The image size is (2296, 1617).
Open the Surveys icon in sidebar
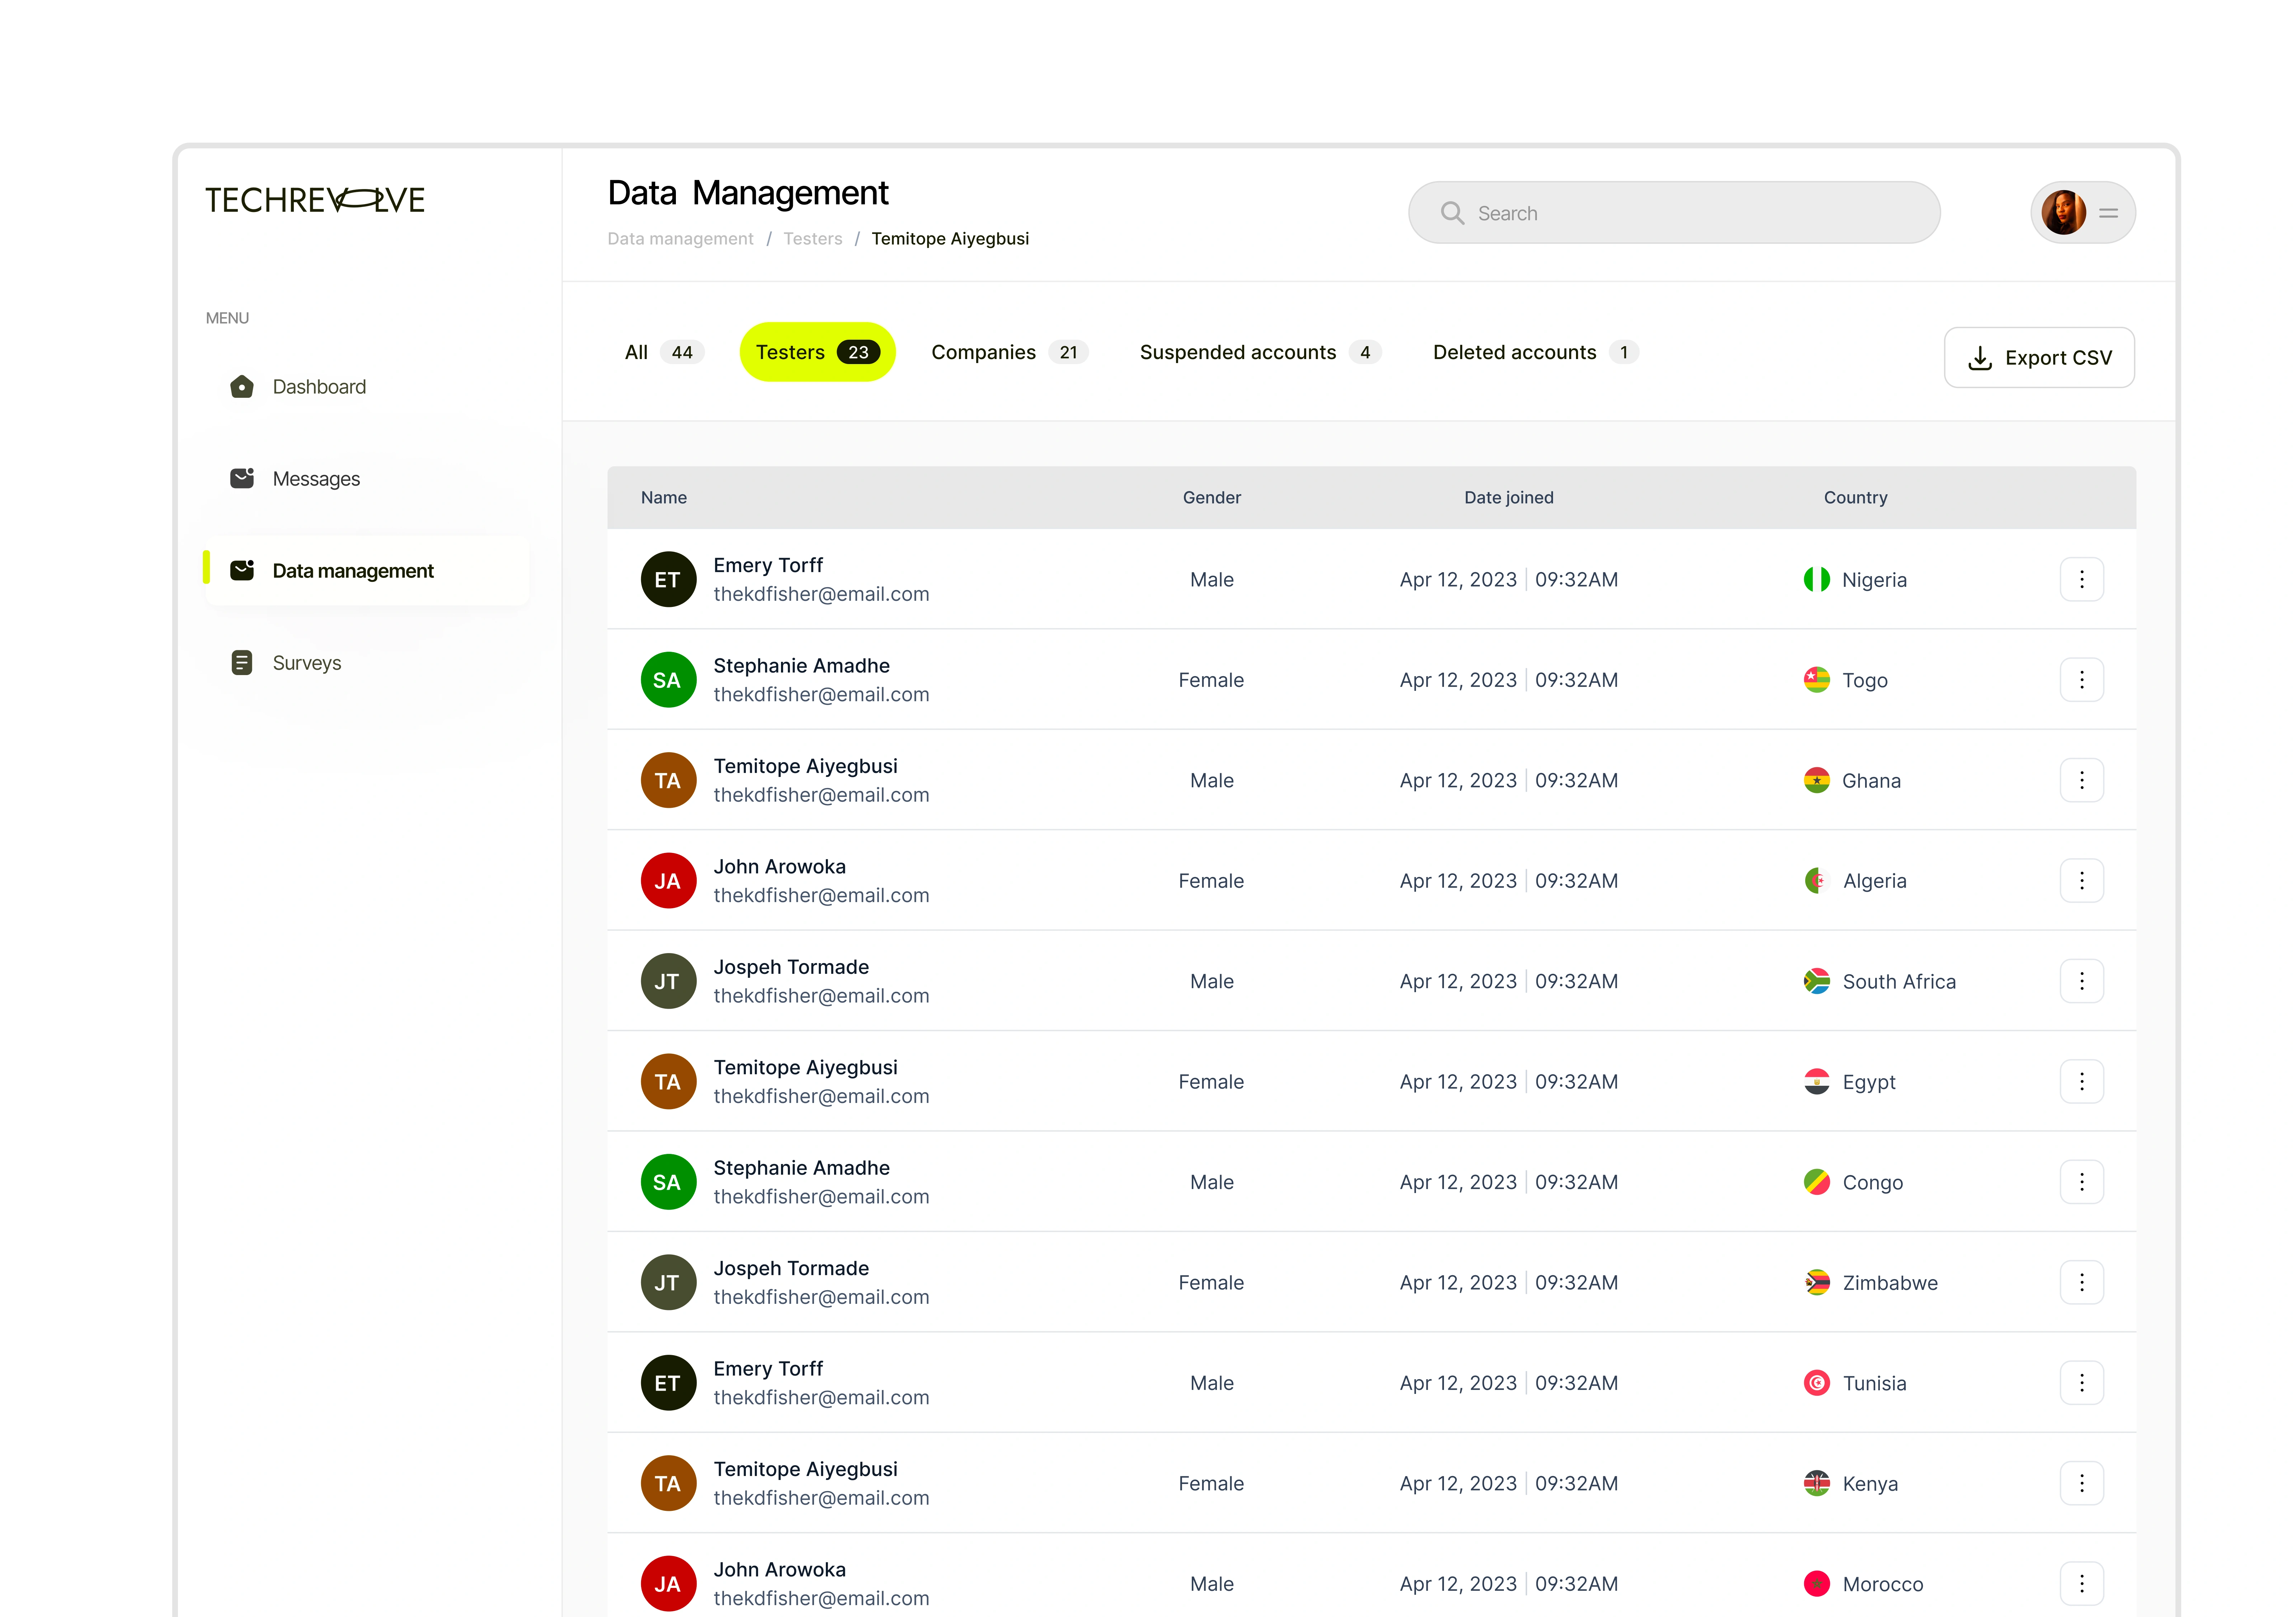tap(242, 662)
